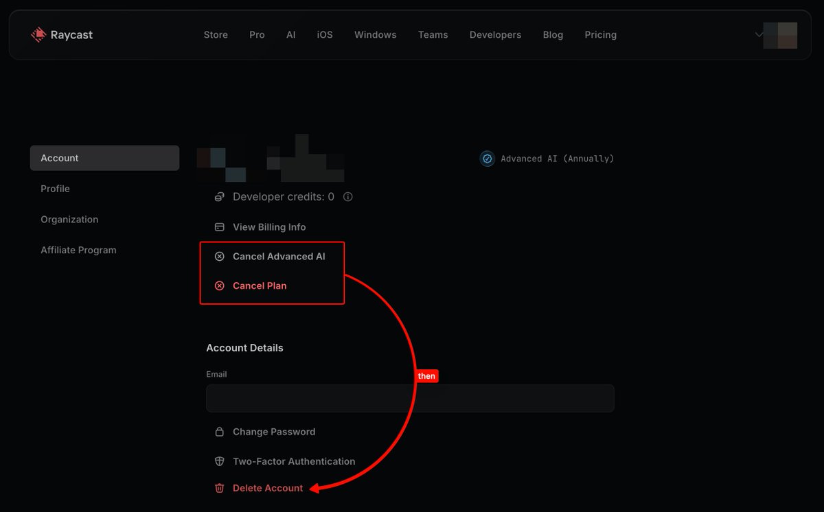Click the circle-x icon beside Cancel Advanced AI
This screenshot has width=824, height=512.
click(x=220, y=257)
